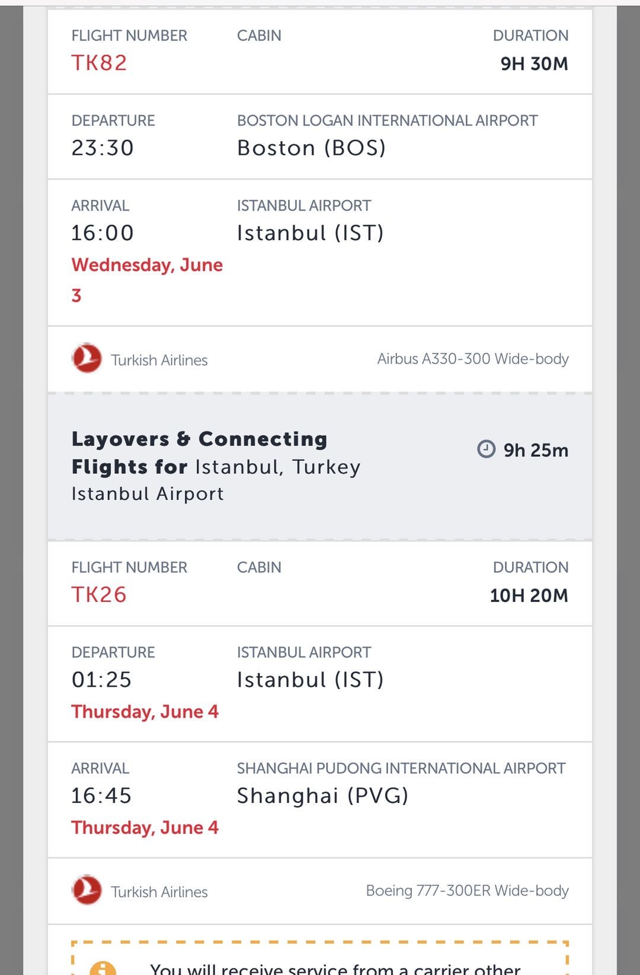Click the Turkish Airlines logo for flight TK82
The width and height of the screenshot is (640, 975).
(87, 358)
